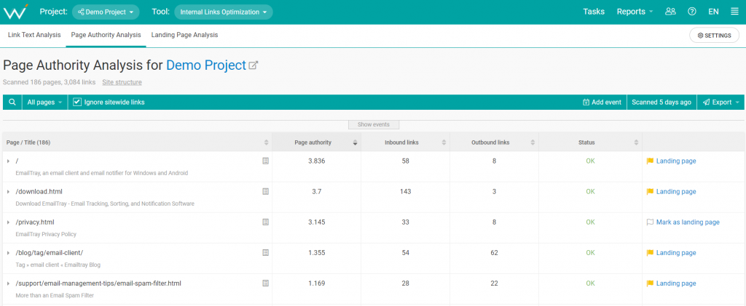The height and width of the screenshot is (306, 746).
Task: Sort by Status column arrows
Action: tap(636, 142)
